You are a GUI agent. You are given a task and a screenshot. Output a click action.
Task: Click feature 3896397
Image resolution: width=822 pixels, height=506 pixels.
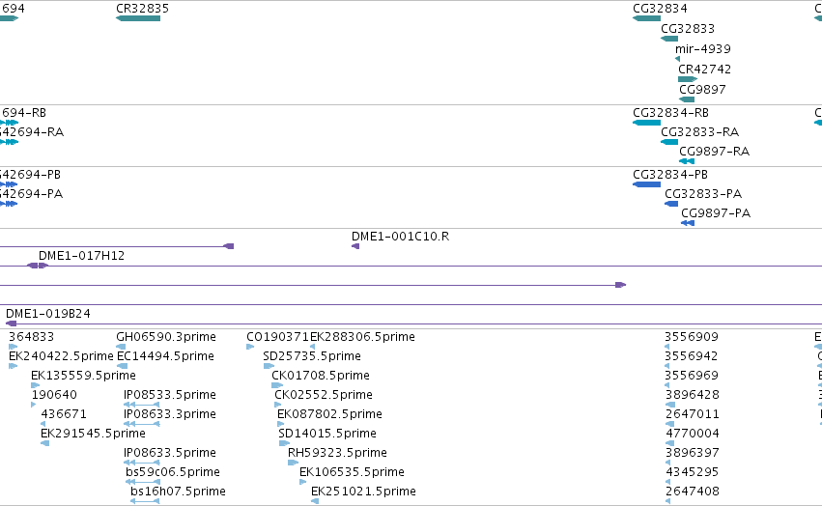[x=692, y=453]
